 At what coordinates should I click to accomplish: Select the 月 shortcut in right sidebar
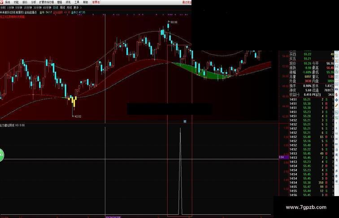337,160
